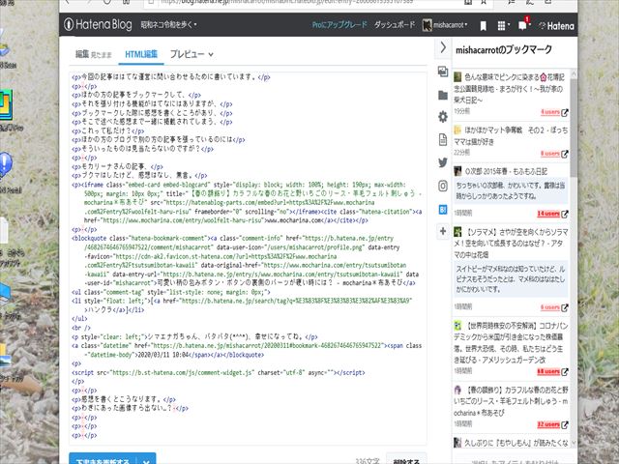Click the script src comment-widget.js line
Screen dimensions: 619x464
[218, 372]
